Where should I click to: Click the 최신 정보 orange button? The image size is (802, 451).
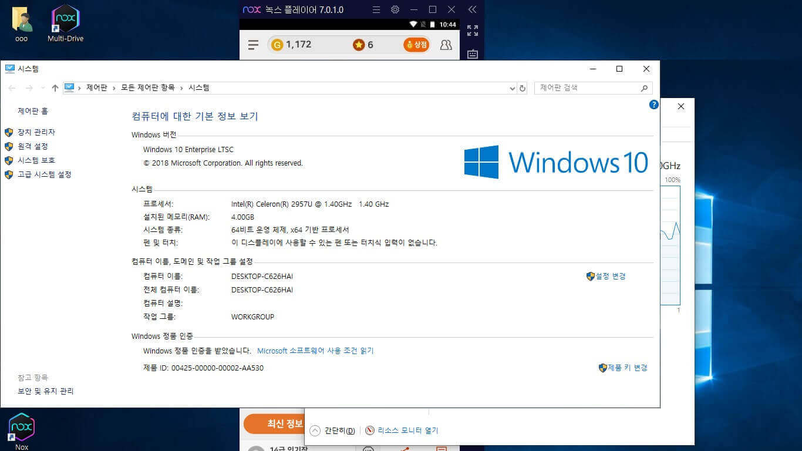click(x=274, y=423)
